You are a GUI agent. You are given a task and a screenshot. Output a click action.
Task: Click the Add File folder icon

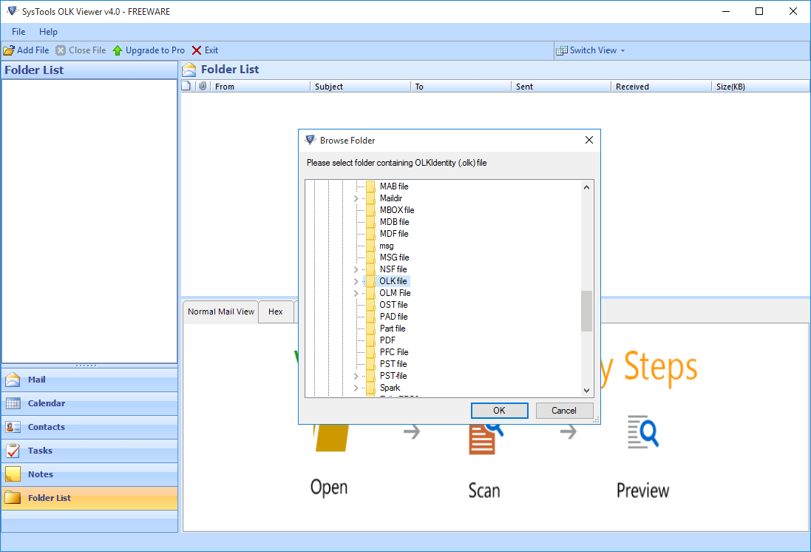[x=9, y=50]
